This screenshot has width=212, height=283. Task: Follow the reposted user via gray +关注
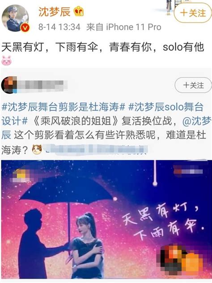(193, 85)
